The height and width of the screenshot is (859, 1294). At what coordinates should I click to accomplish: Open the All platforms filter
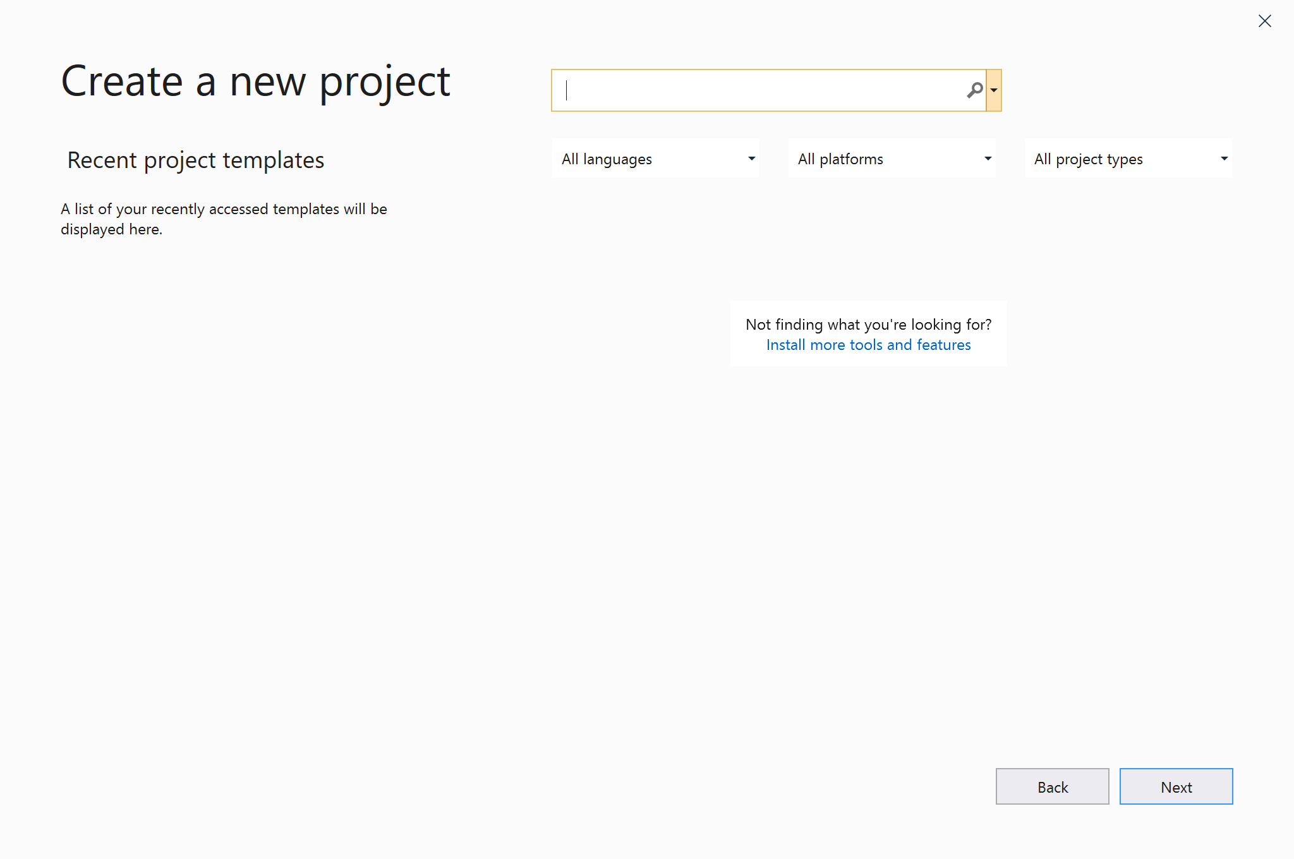click(x=892, y=159)
